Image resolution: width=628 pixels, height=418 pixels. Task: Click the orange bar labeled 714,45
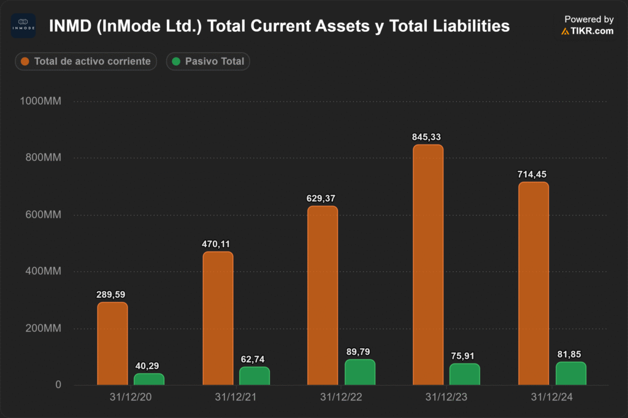point(534,283)
